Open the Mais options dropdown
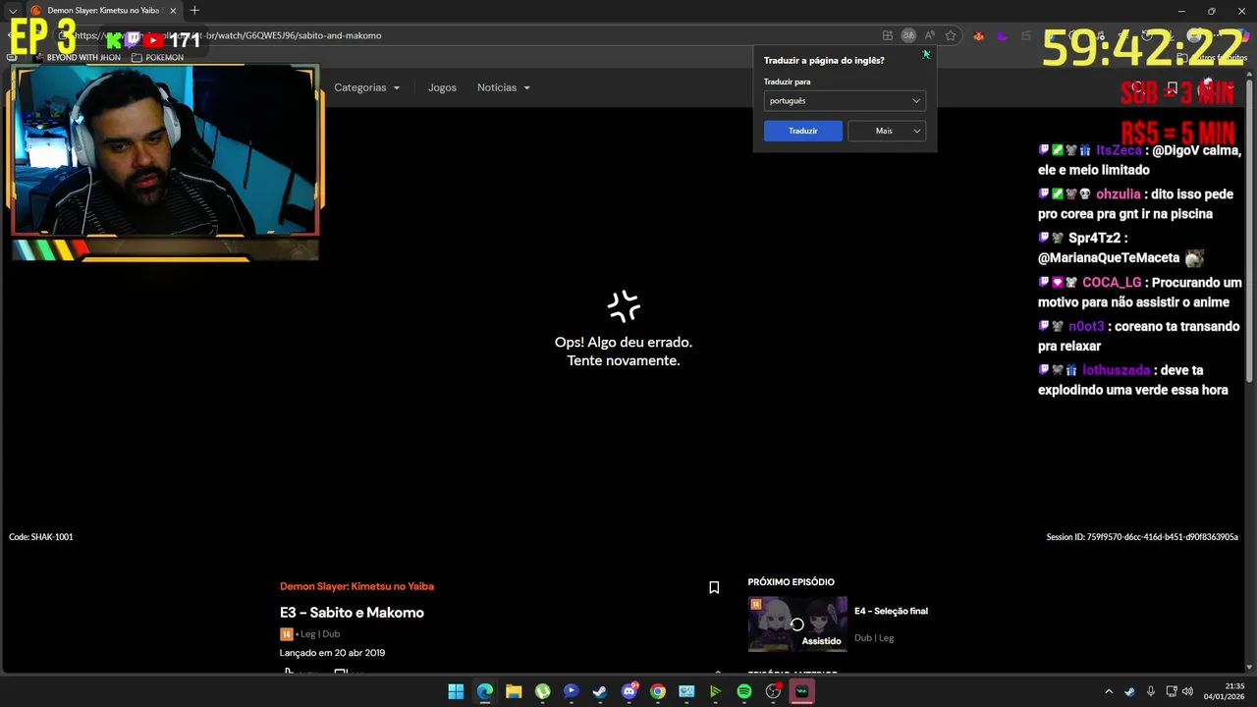This screenshot has height=707, width=1257. 887,131
